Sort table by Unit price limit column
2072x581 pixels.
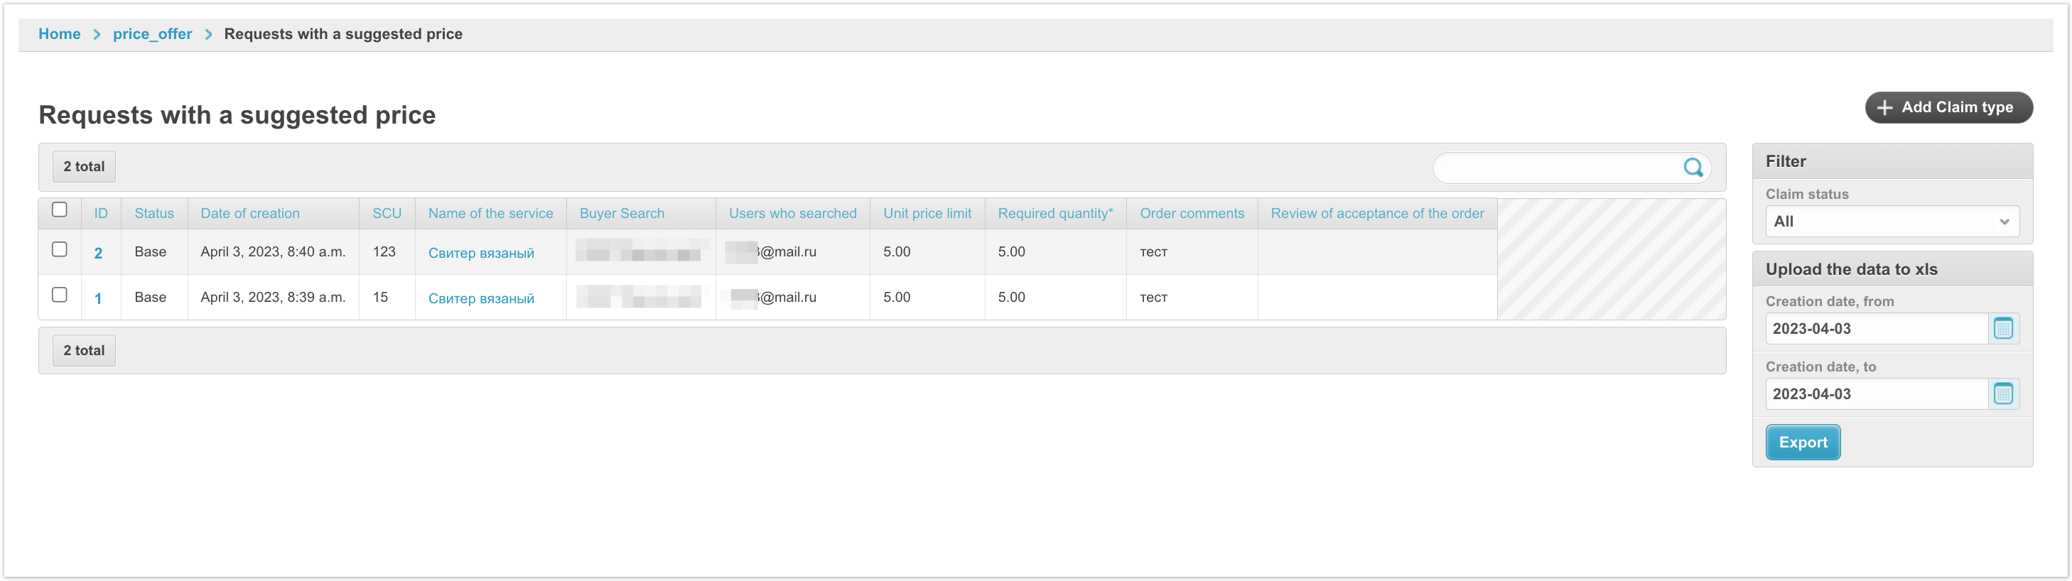coord(927,214)
